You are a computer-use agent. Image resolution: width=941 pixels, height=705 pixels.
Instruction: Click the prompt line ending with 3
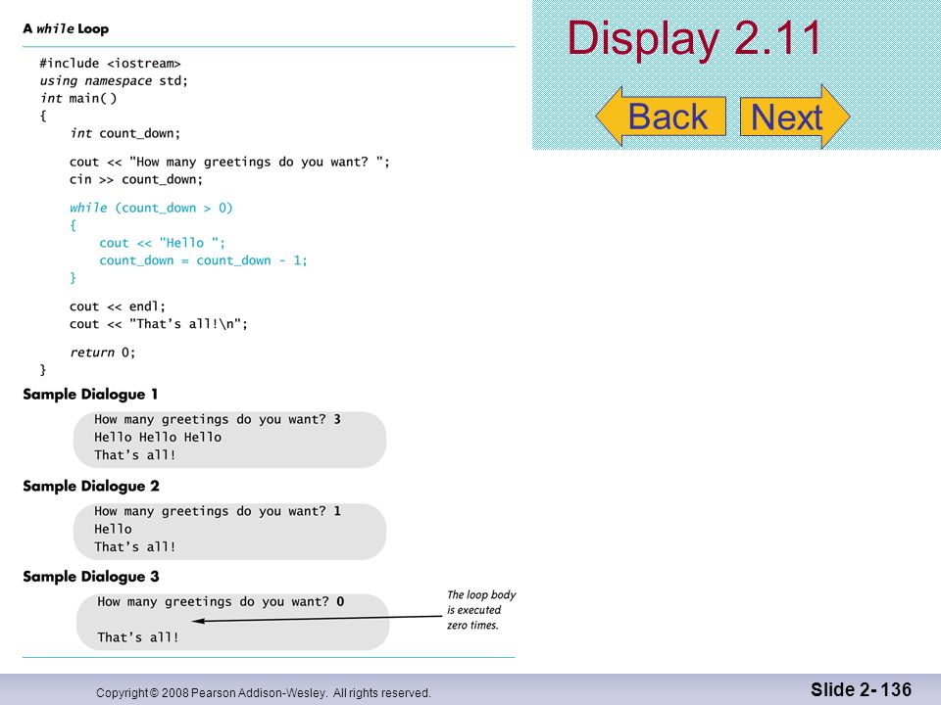(218, 419)
